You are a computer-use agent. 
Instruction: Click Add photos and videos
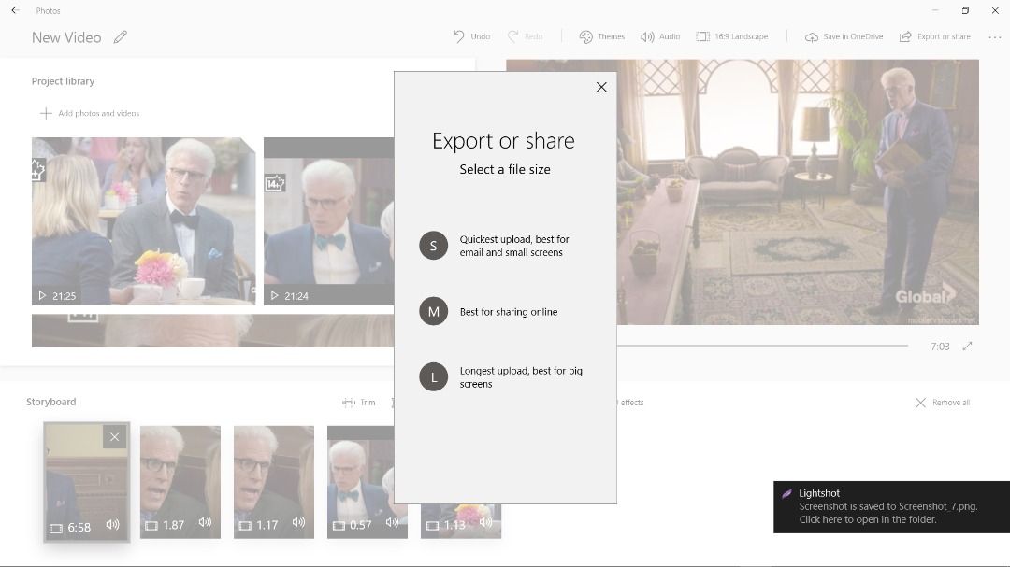91,112
